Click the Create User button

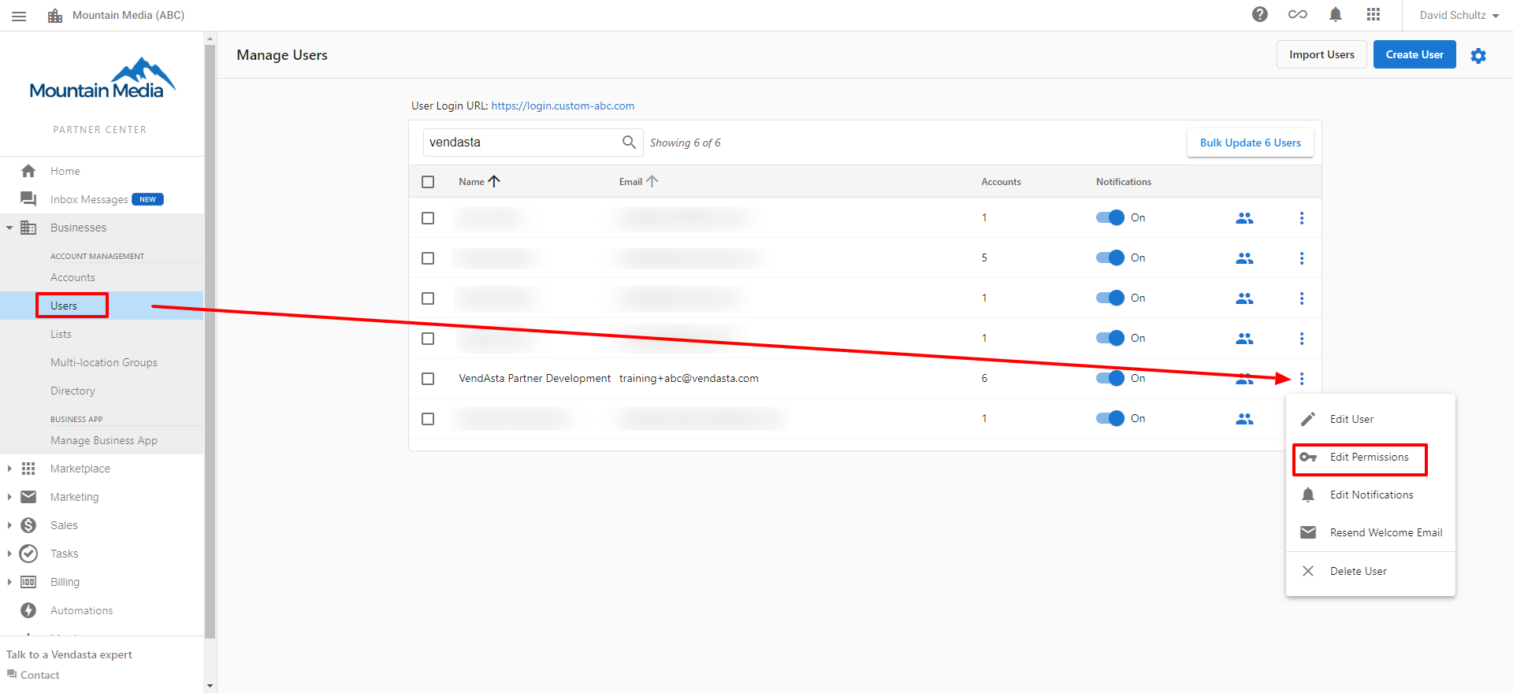(1414, 54)
